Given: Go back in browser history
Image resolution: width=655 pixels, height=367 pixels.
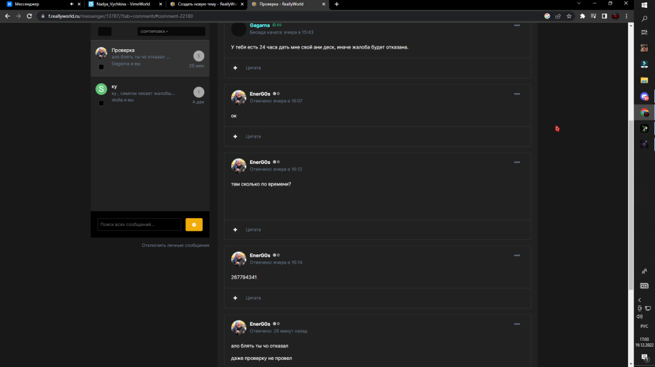Looking at the screenshot, I should 7,16.
